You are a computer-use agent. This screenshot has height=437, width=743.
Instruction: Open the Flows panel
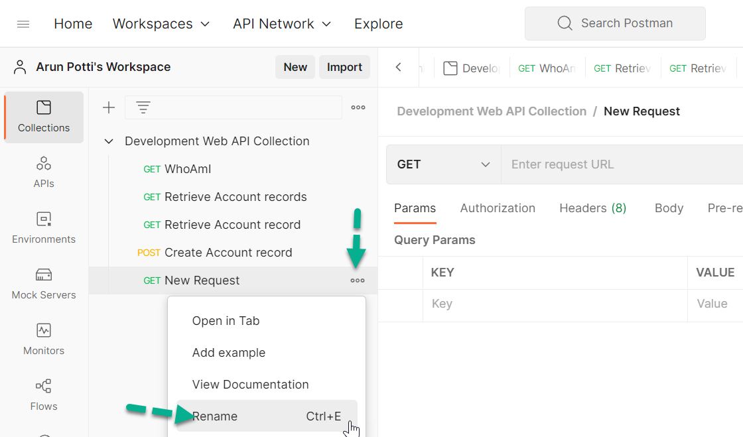(x=43, y=395)
